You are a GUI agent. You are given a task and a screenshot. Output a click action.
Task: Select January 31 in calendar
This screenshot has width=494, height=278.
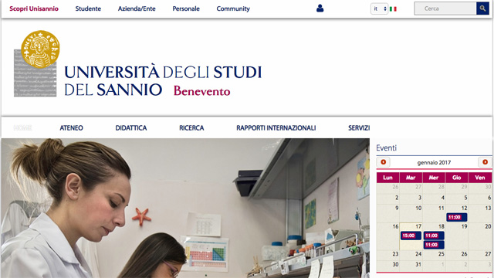[418, 264]
